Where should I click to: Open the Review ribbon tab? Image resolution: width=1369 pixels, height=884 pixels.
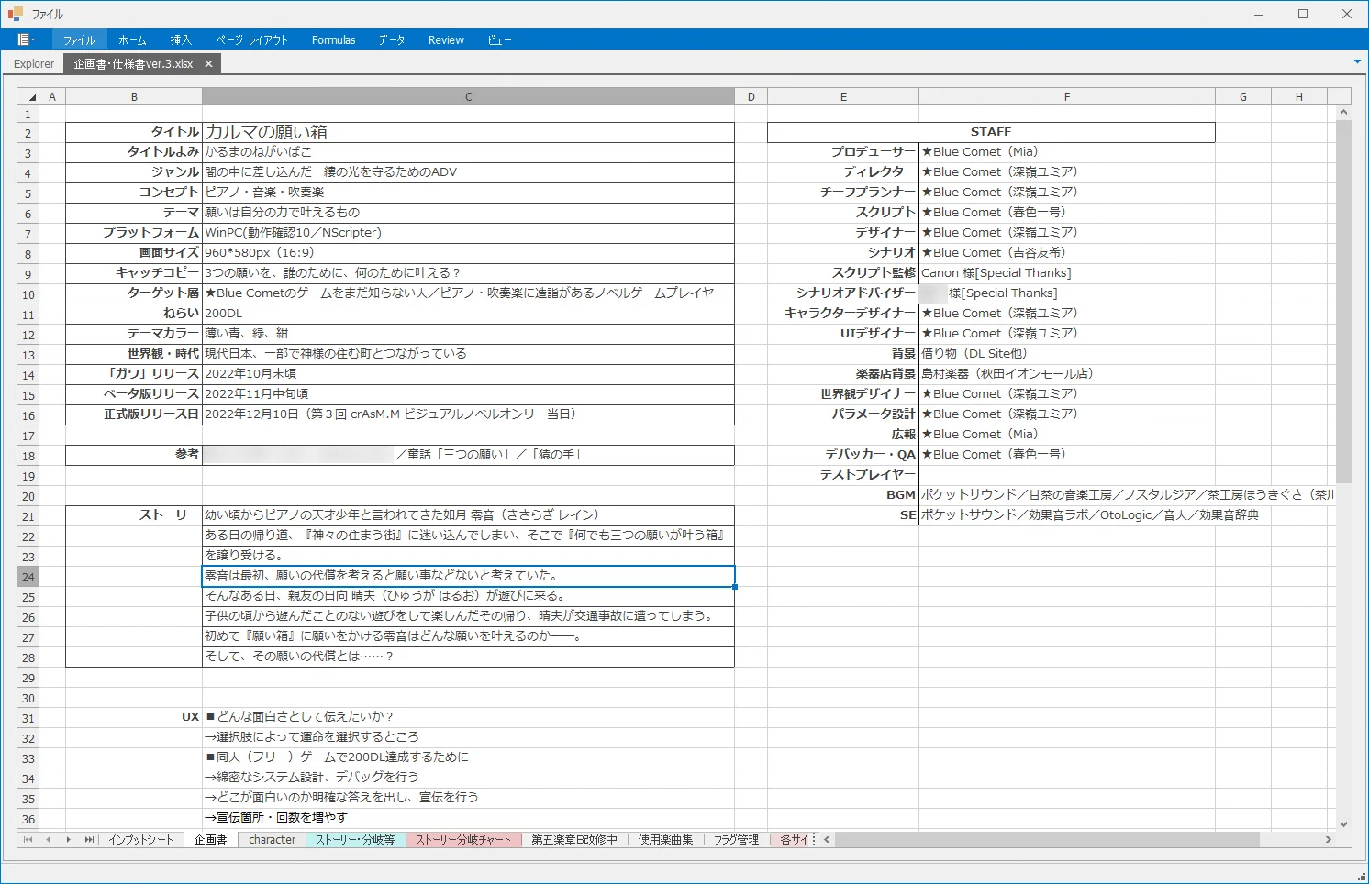(x=446, y=39)
